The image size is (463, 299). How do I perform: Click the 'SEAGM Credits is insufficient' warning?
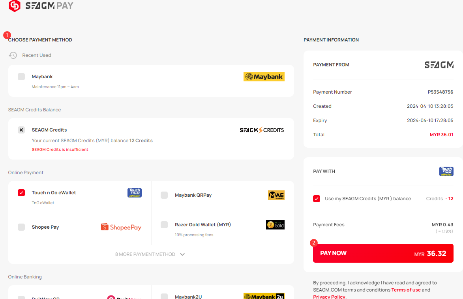60,149
